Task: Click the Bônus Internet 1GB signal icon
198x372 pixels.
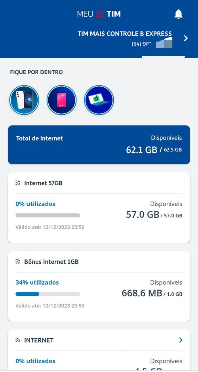Action: coord(18,261)
